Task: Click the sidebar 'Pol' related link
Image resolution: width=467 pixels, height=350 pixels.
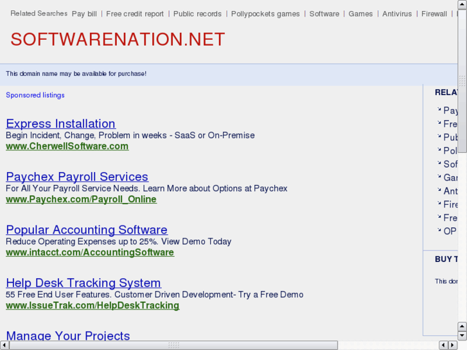Action: 450,151
